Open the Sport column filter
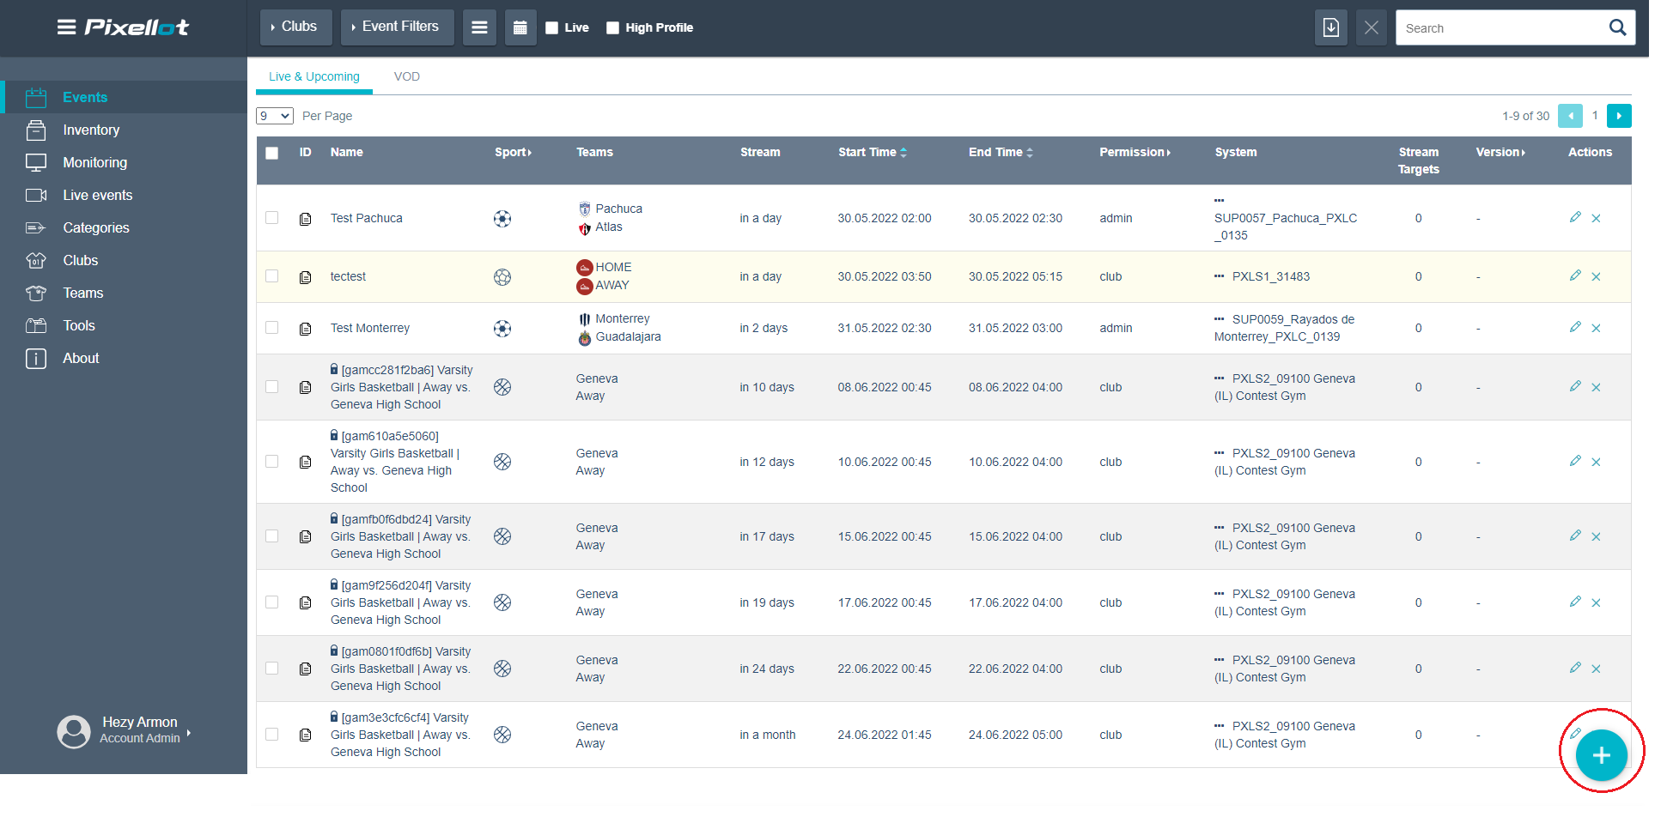 tap(513, 152)
